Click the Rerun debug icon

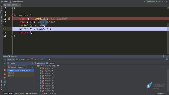click(x=5, y=60)
